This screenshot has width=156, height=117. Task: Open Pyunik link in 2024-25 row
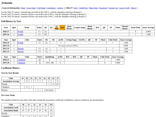21,43
